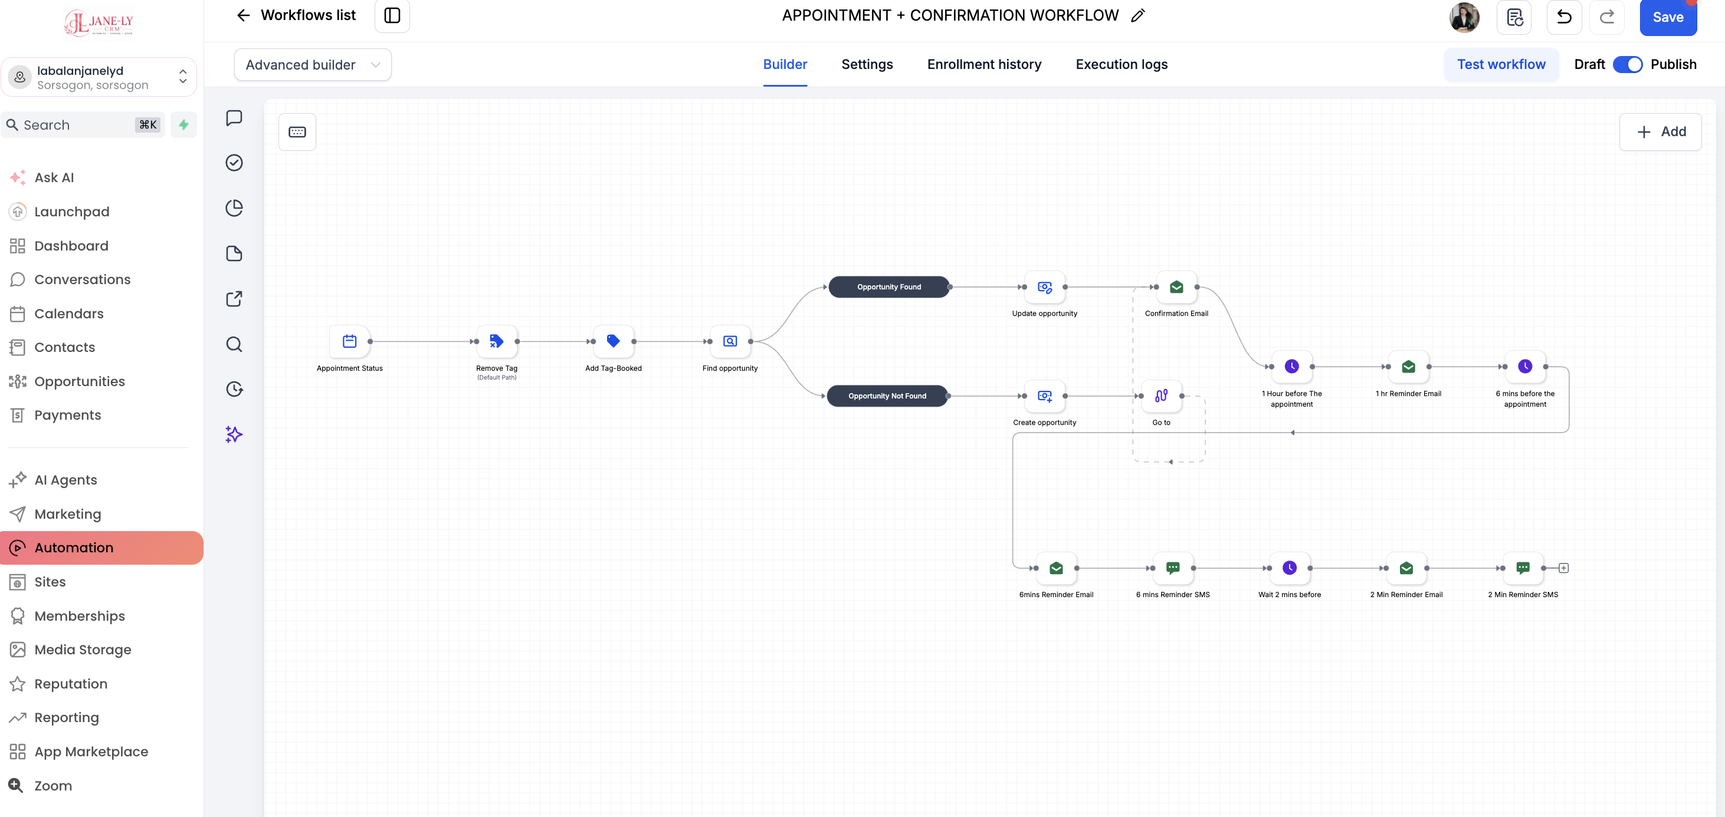Click the export share icon
The width and height of the screenshot is (1725, 817).
(x=234, y=298)
